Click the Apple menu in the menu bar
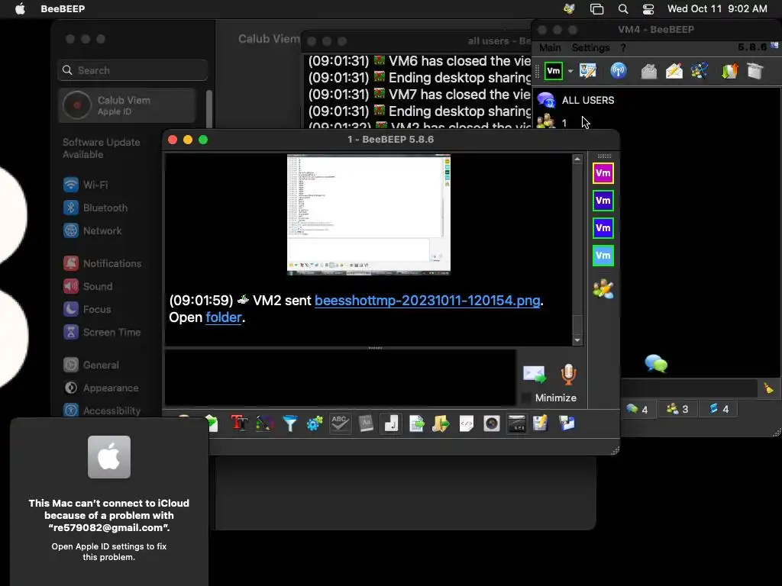 click(x=20, y=9)
